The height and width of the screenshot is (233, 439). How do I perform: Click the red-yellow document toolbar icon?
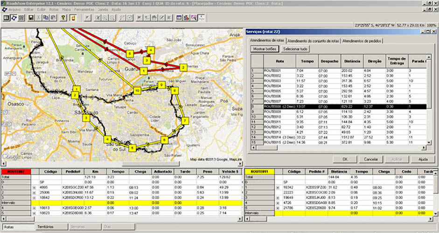(x=72, y=18)
